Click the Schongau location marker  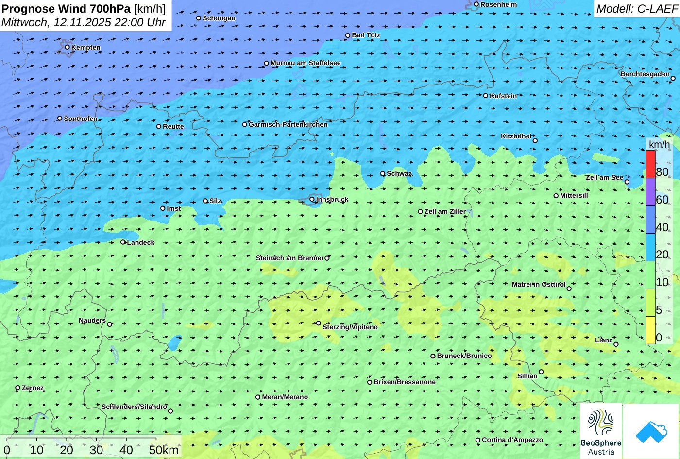click(x=198, y=18)
